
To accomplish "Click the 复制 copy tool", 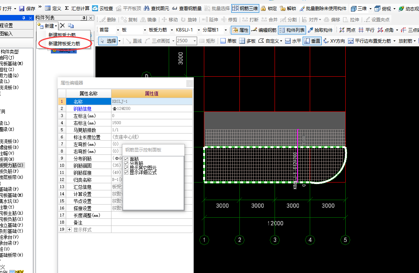I will [129, 20].
